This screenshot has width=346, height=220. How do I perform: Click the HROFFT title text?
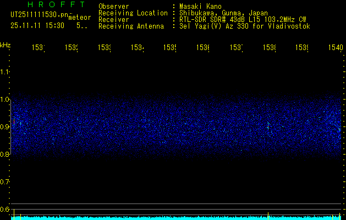[48, 5]
